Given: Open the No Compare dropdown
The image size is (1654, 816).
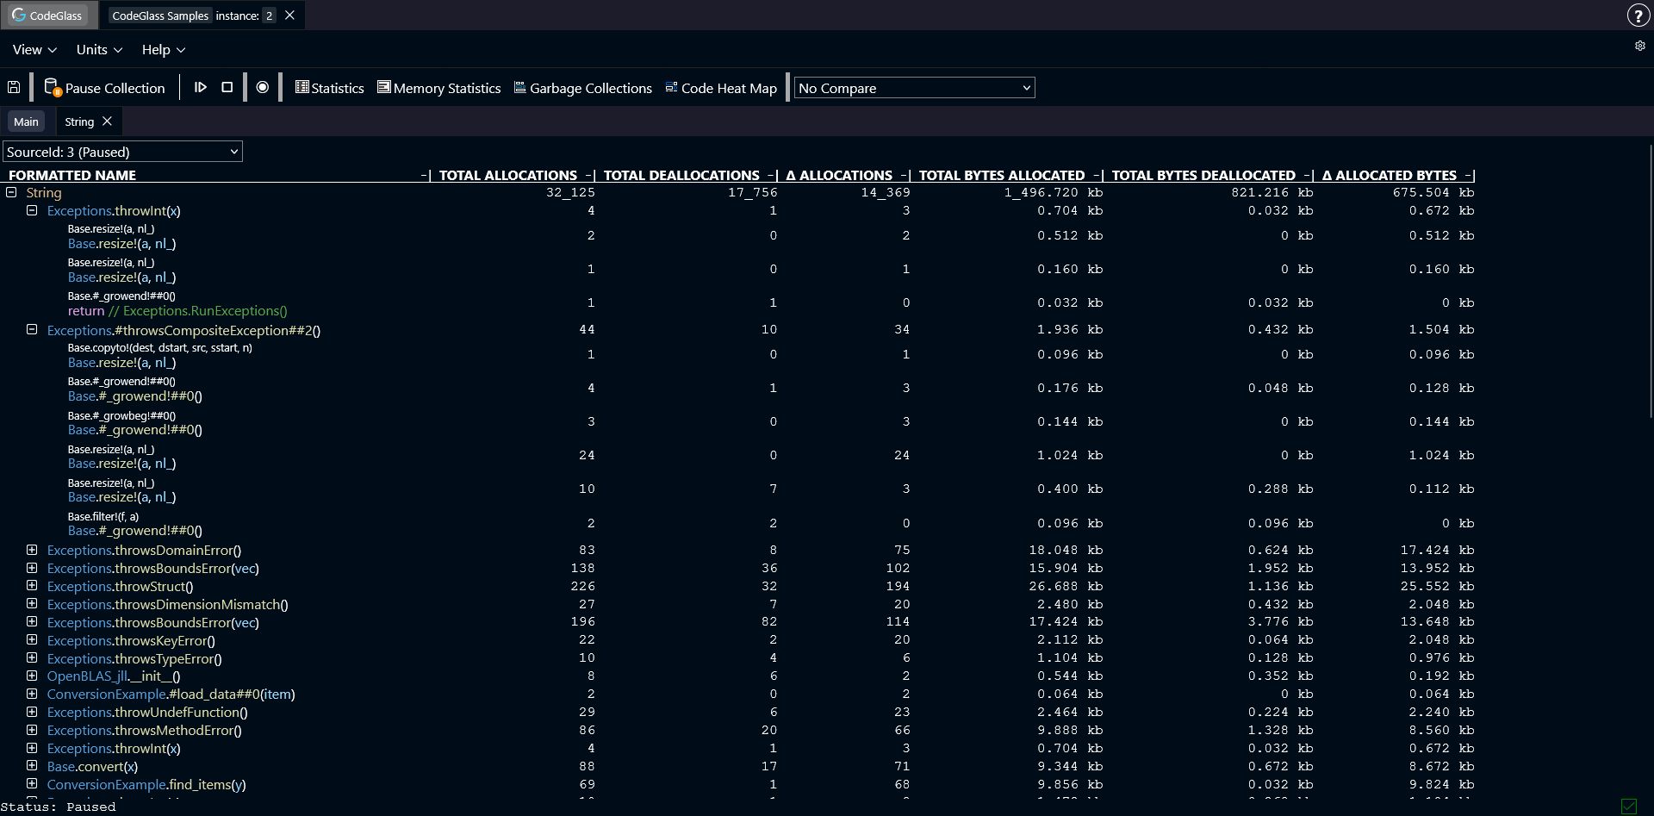Looking at the screenshot, I should pyautogui.click(x=914, y=87).
